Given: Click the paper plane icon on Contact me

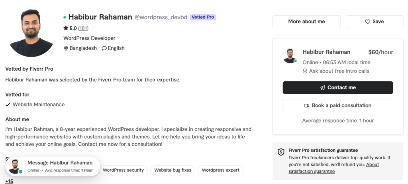Looking at the screenshot, I should click(323, 87).
